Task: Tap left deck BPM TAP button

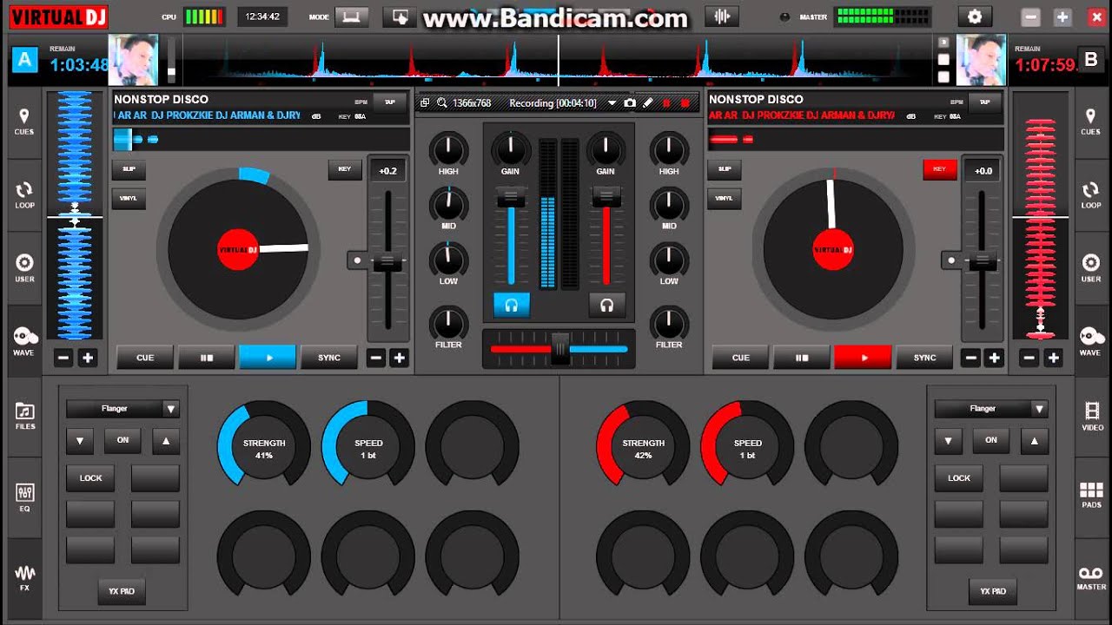Action: (x=389, y=102)
